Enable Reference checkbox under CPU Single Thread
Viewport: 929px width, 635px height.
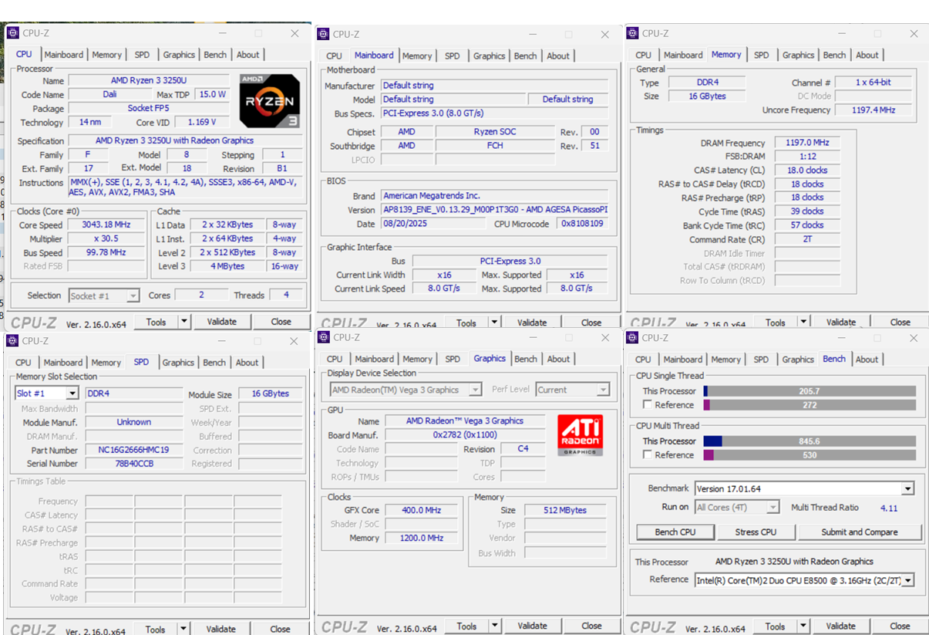click(x=648, y=404)
